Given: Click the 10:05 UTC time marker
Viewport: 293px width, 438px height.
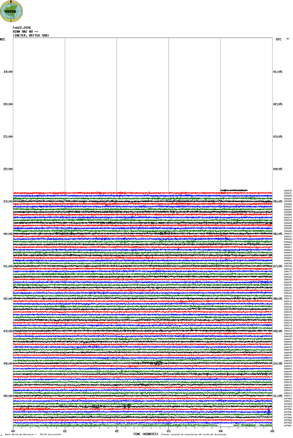Looking at the screenshot, I should pyautogui.click(x=278, y=364).
